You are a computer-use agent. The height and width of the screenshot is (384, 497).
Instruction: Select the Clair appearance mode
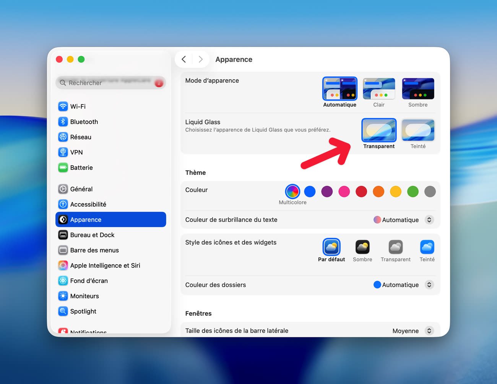(x=379, y=89)
